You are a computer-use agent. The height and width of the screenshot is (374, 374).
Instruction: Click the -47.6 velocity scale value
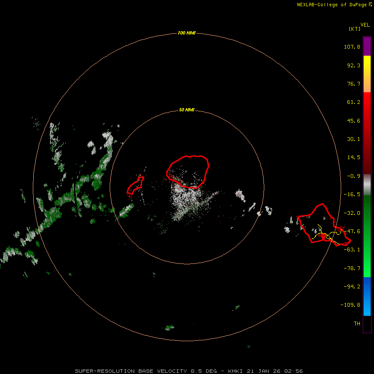tap(352, 231)
